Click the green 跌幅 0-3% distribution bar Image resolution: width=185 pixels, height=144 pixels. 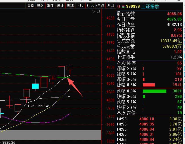pos(154,91)
